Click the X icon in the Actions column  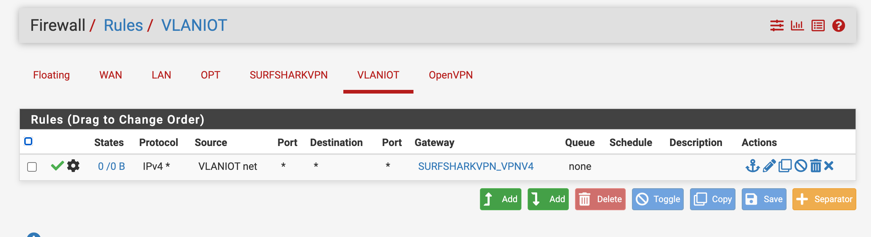(829, 166)
